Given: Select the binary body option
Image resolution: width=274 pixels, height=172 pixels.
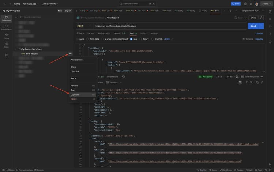Looking at the screenshot, I should (x=145, y=39).
